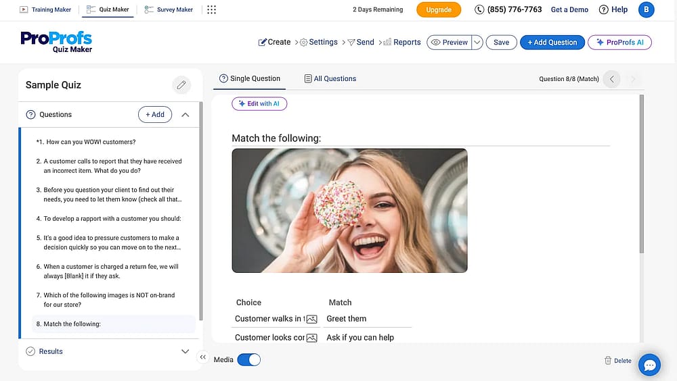Click the donut question image
Image resolution: width=677 pixels, height=381 pixels.
(x=350, y=211)
